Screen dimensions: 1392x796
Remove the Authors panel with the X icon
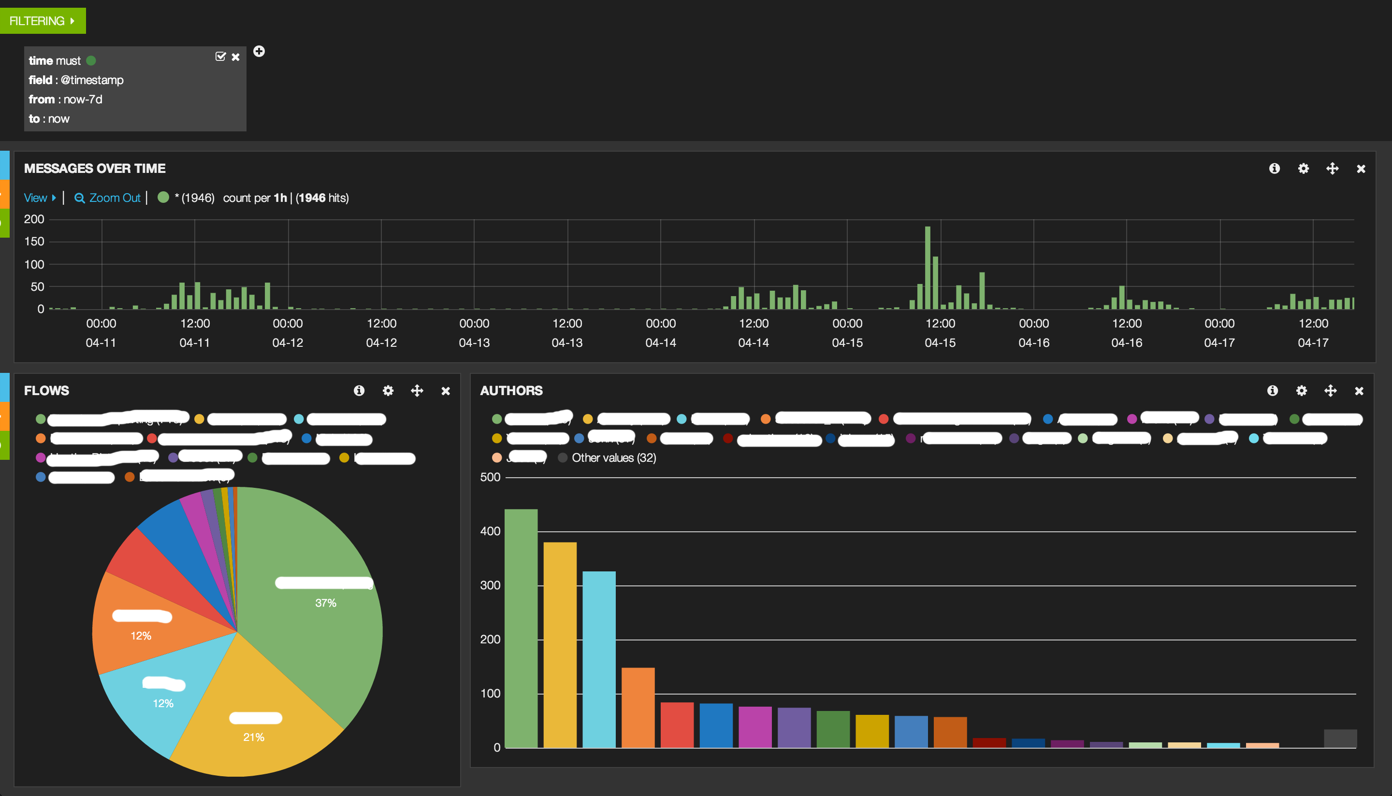1359,391
